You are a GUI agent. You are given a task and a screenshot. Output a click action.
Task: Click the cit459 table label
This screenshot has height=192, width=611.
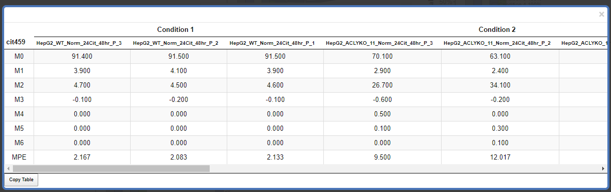[16, 42]
